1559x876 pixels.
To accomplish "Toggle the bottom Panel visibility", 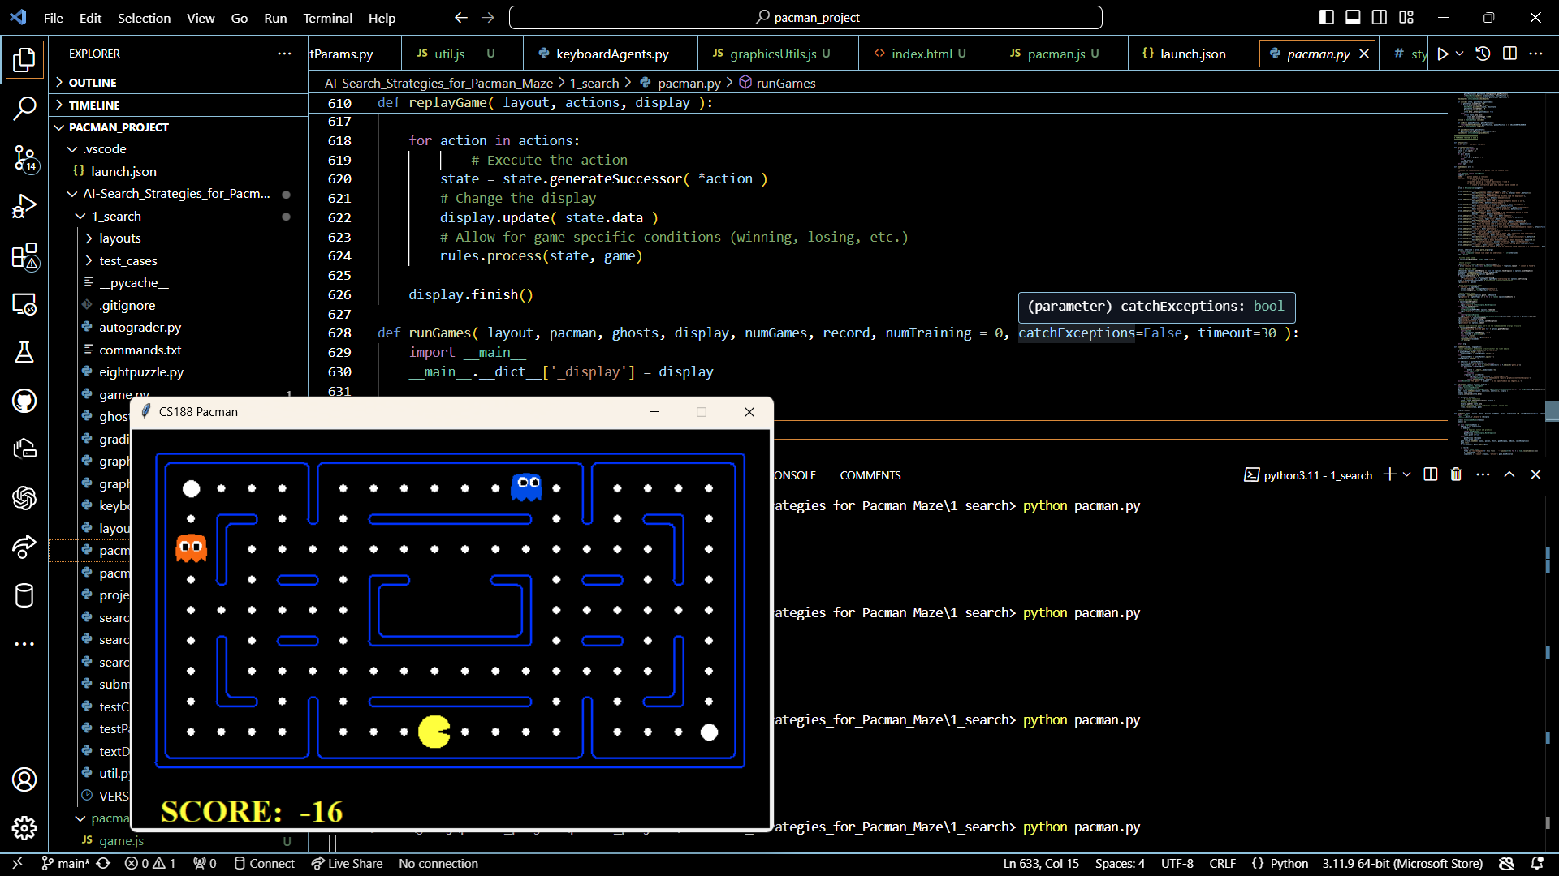I will point(1353,16).
